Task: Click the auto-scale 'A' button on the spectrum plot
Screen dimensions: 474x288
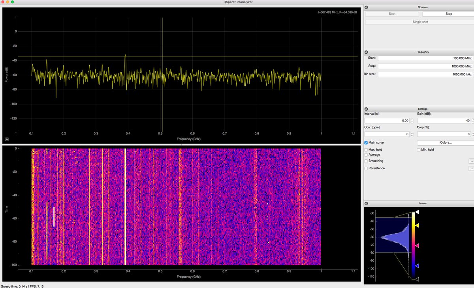Action: [7, 139]
